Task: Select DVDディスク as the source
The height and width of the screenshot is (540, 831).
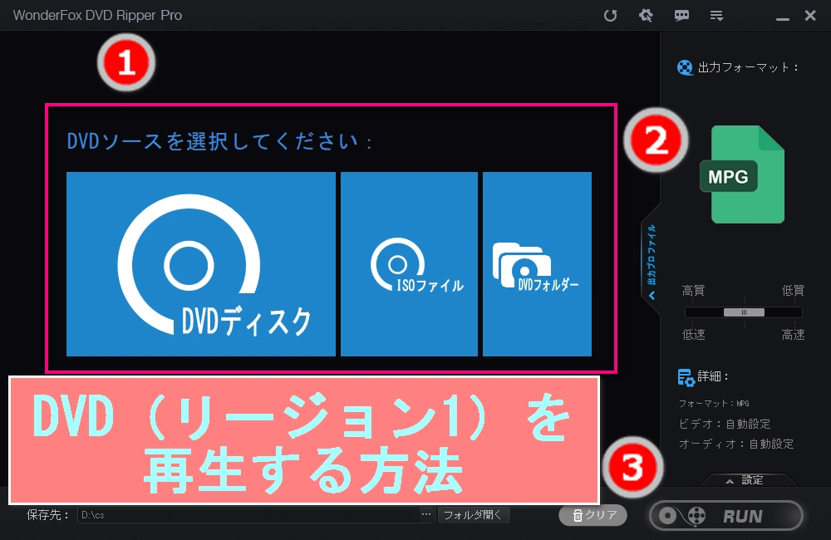Action: (201, 264)
